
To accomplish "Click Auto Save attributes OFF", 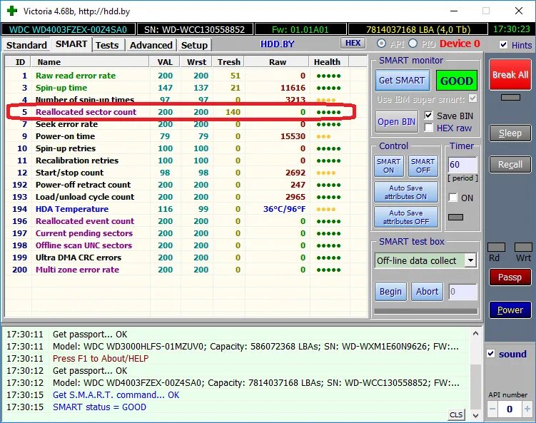I will pos(406,218).
